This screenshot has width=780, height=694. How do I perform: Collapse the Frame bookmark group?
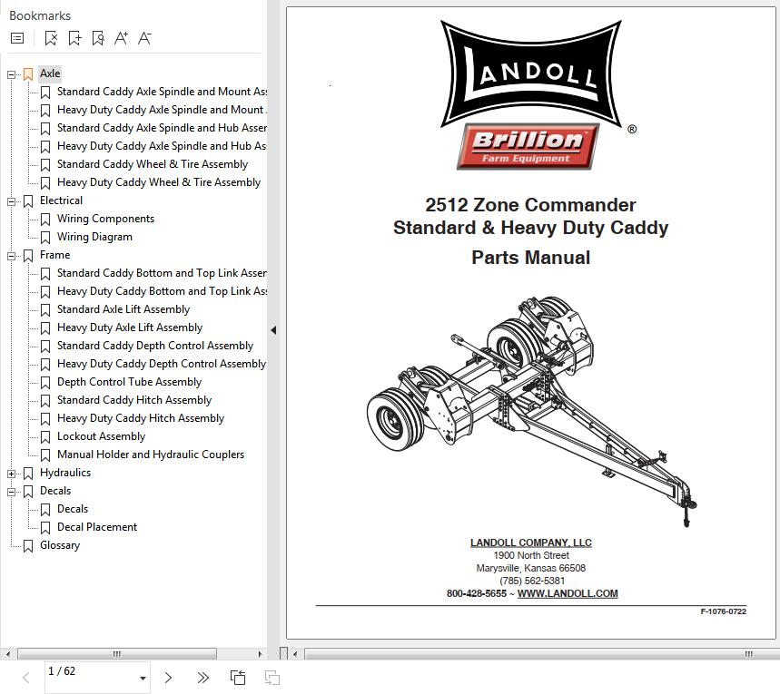[x=11, y=256]
